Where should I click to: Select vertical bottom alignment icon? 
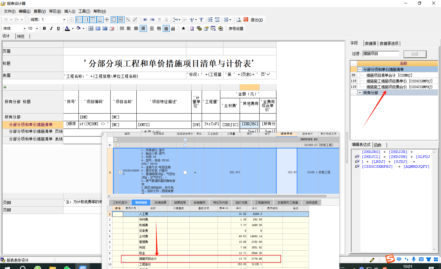(173, 28)
